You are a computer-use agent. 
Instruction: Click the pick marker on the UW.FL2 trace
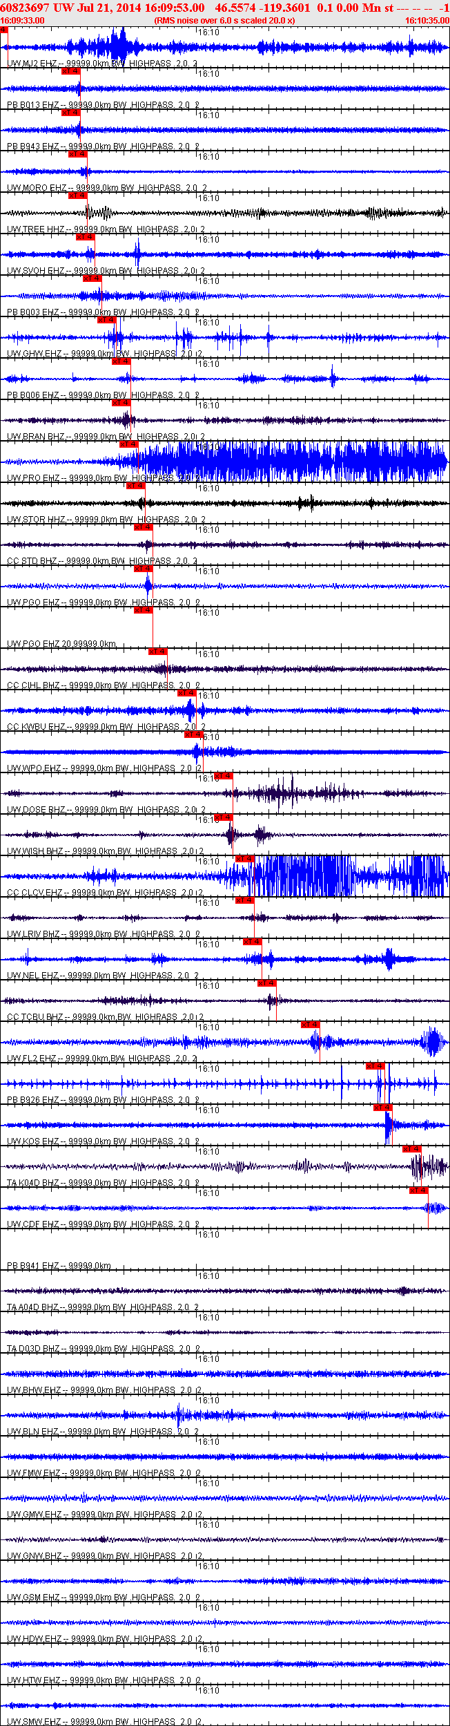(311, 1025)
